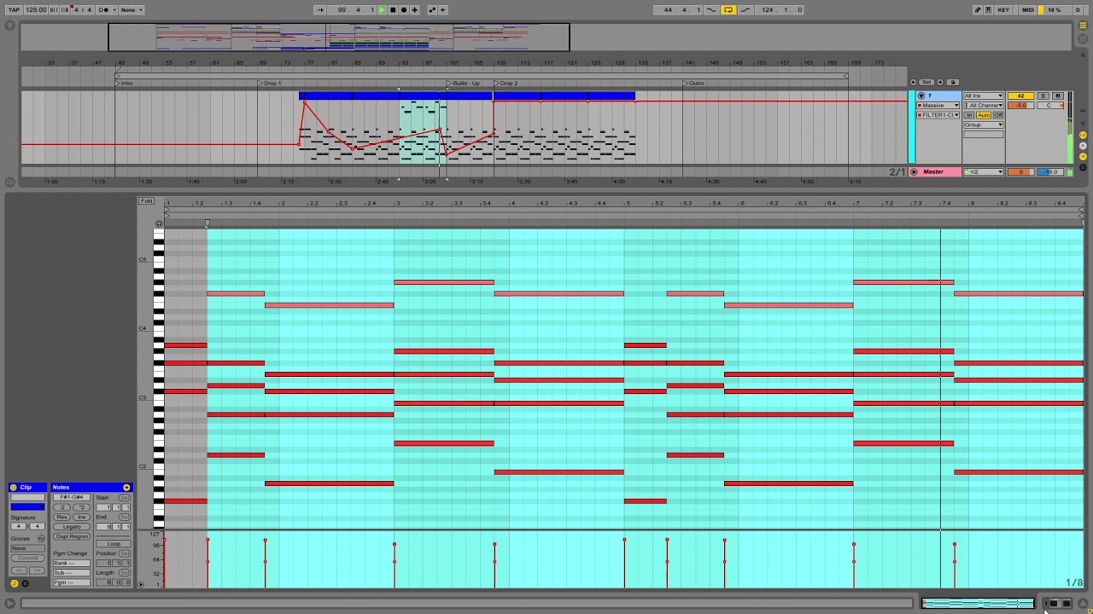Toggle the clip Loop switch
The width and height of the screenshot is (1093, 614).
pos(114,543)
